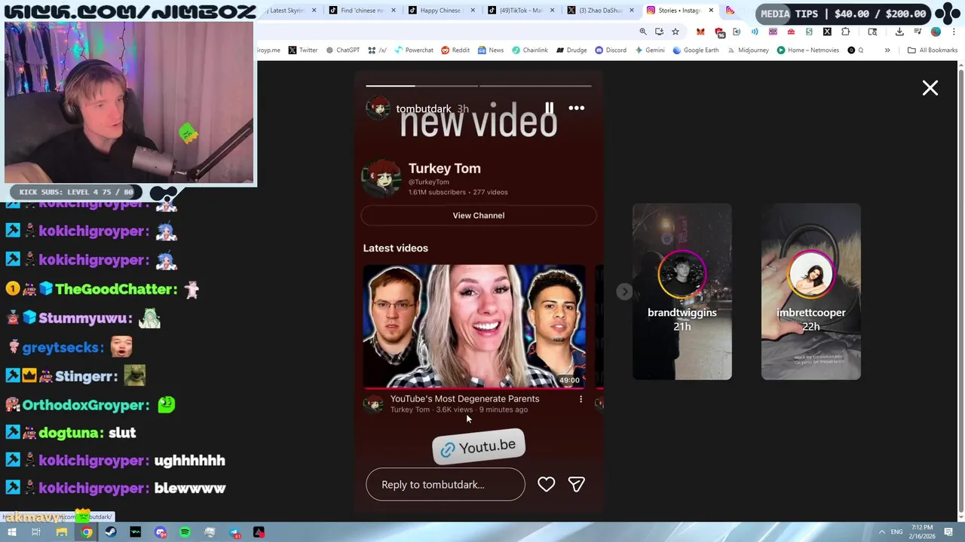This screenshot has width=965, height=542.
Task: Click the ENG language indicator
Action: click(x=897, y=532)
